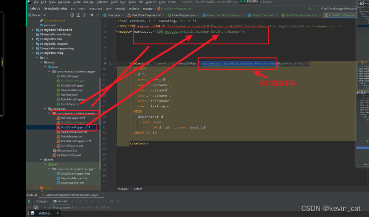The height and width of the screenshot is (217, 369).
Task: Toggle the show-passed-tests checkmark button
Action: click(x=36, y=207)
